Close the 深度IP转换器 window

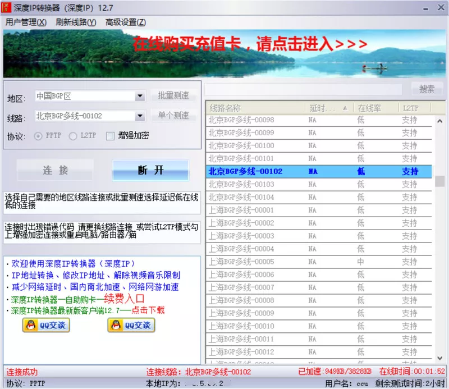(x=441, y=7)
